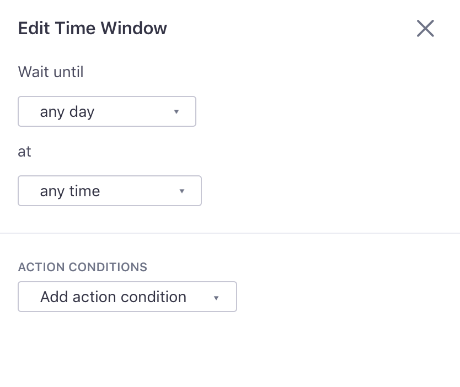The height and width of the screenshot is (387, 460).
Task: Click the at label
Action: (24, 151)
